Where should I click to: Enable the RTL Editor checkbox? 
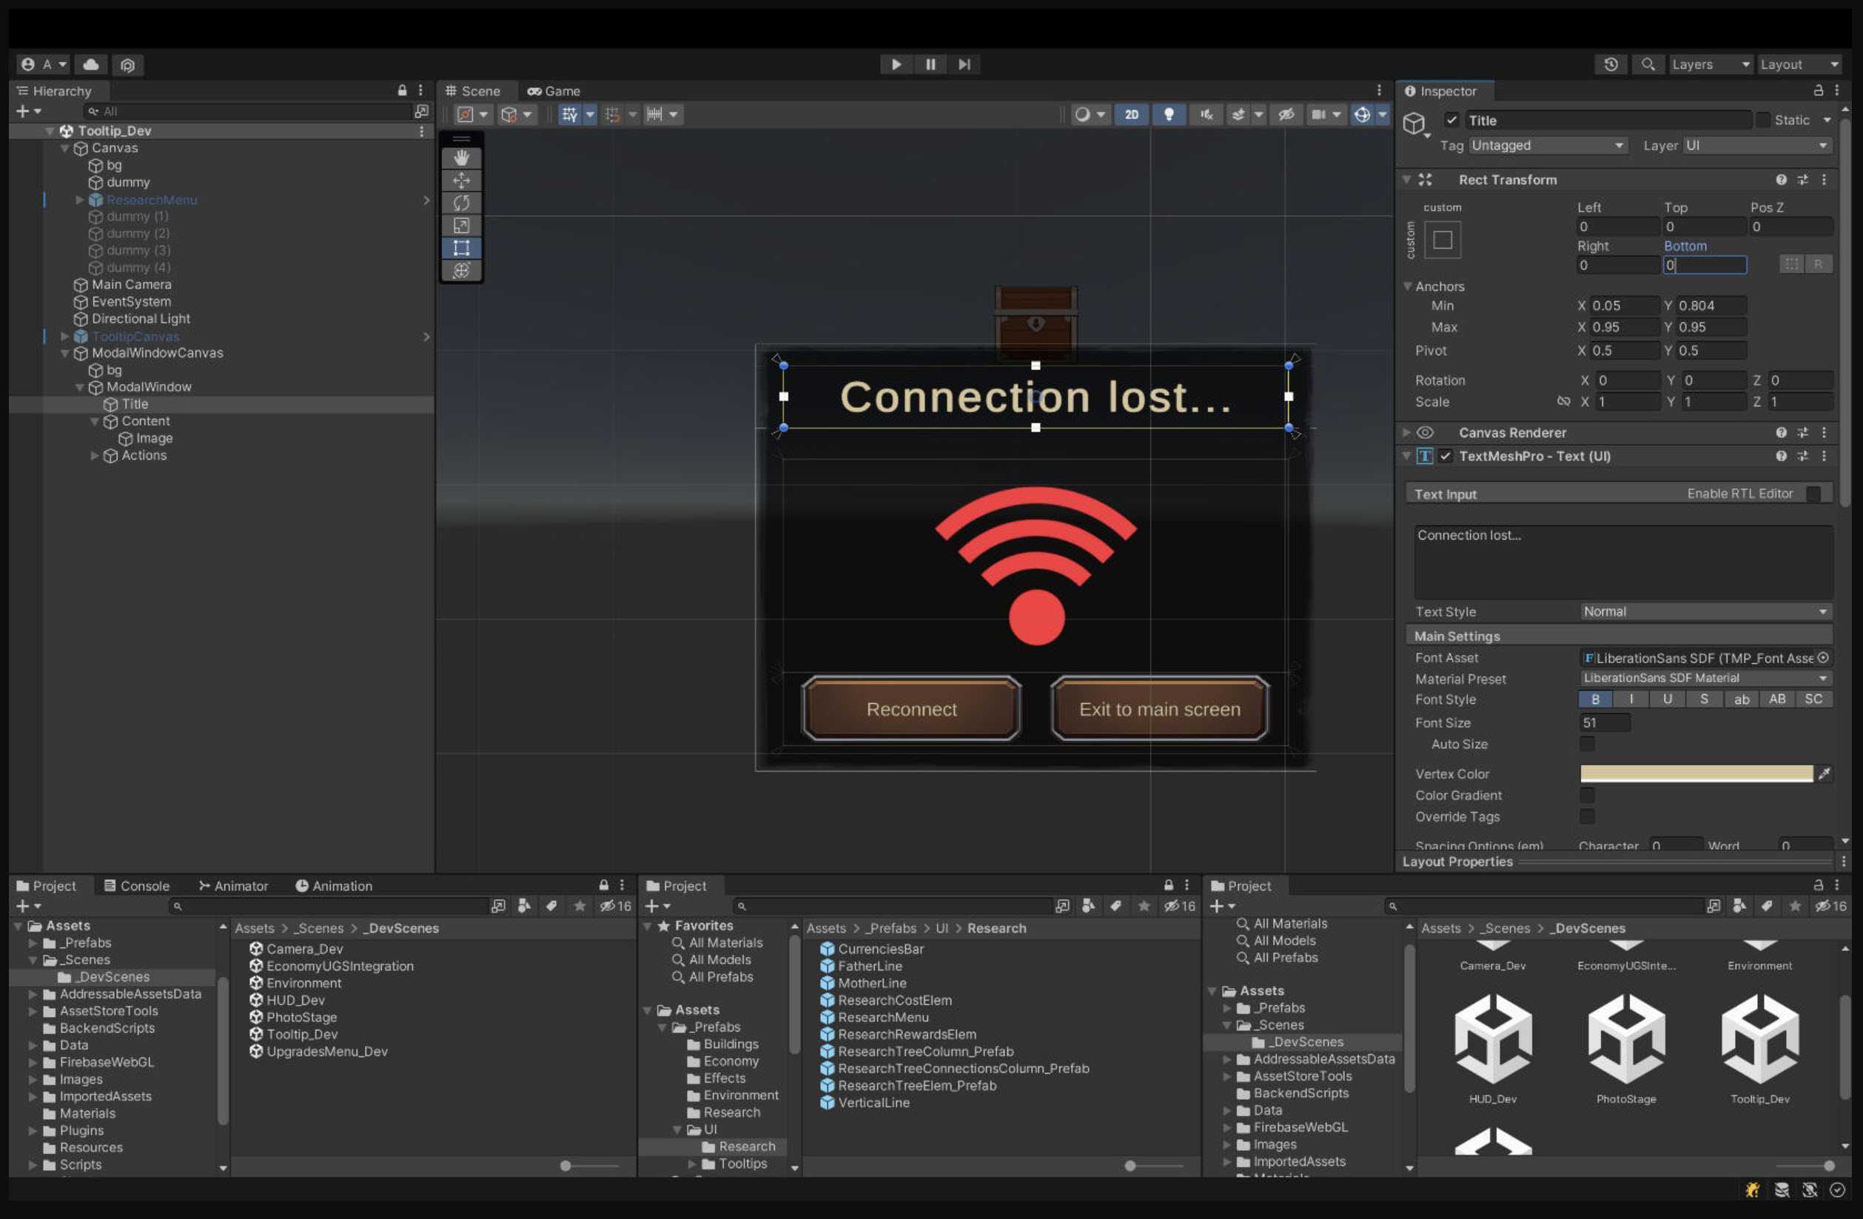pos(1813,494)
